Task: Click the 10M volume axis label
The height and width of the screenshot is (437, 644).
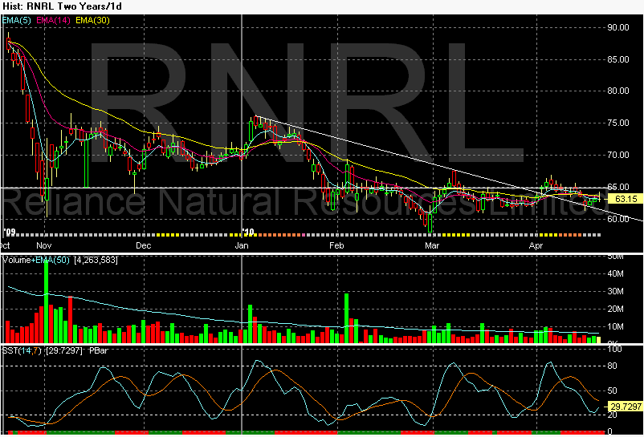Action: pos(616,326)
